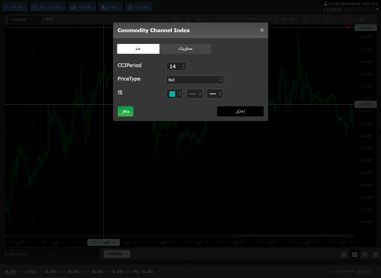381x278 pixels.
Task: Click the chart pop-out window icon
Action: coord(347,19)
